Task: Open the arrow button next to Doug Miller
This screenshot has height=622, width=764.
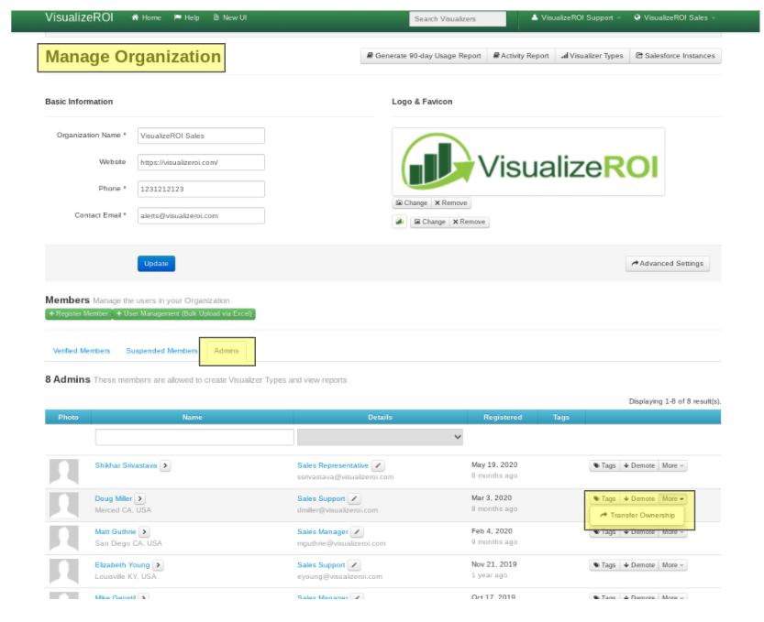Action: (140, 499)
